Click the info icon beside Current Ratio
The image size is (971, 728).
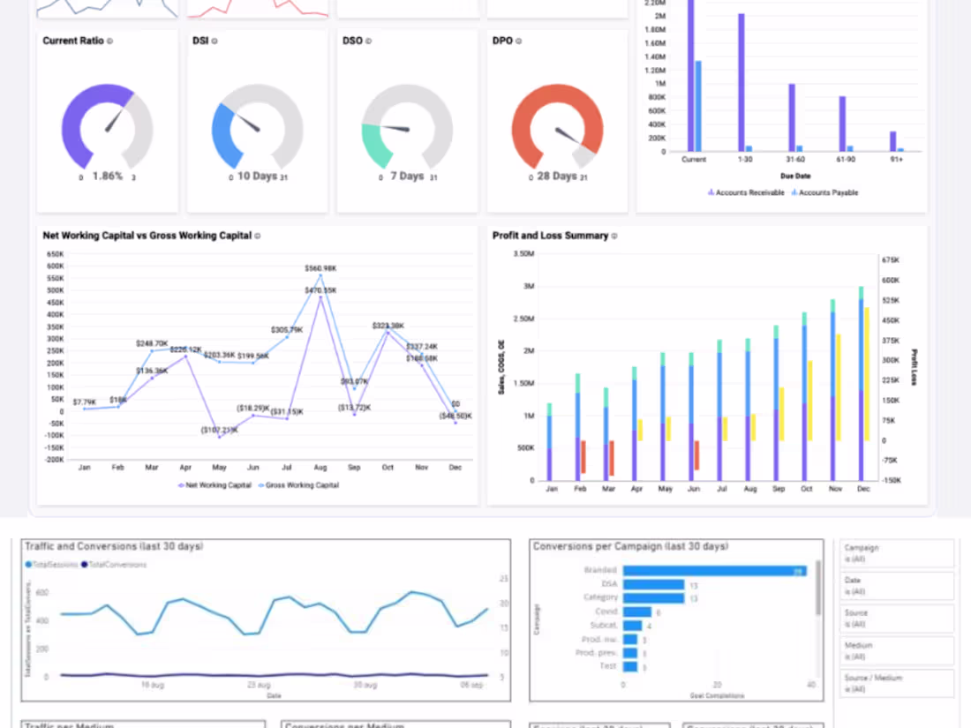point(108,41)
